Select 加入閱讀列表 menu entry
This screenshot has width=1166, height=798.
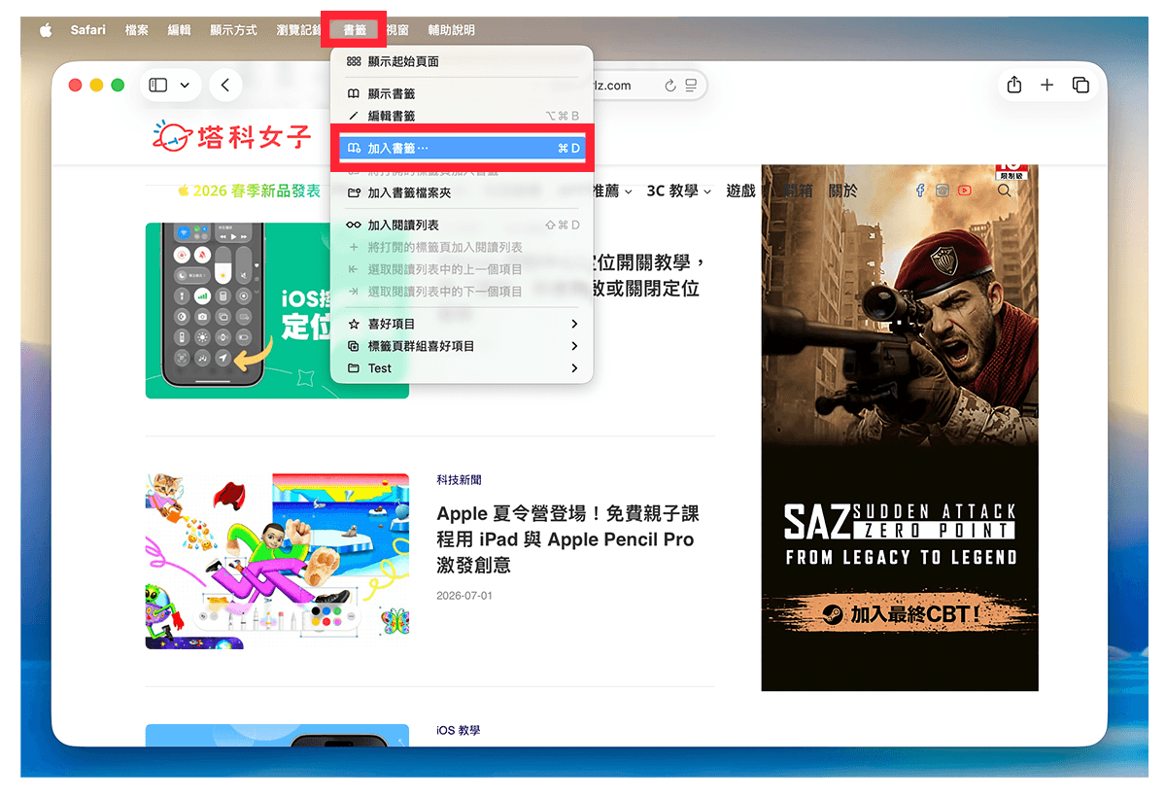(462, 225)
